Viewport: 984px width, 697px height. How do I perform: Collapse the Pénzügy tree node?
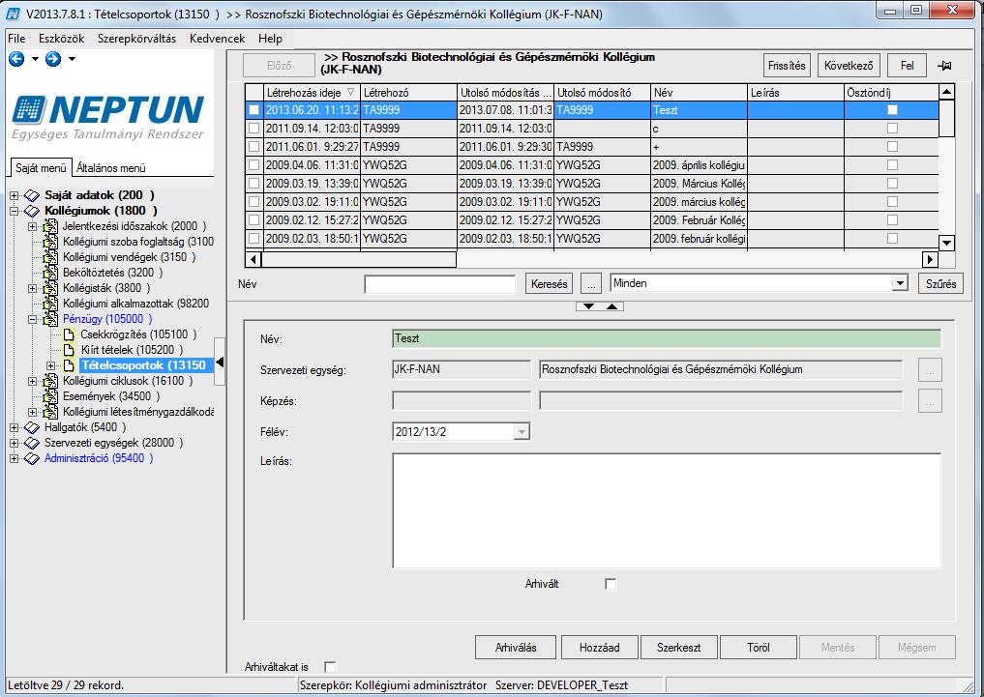tap(32, 319)
